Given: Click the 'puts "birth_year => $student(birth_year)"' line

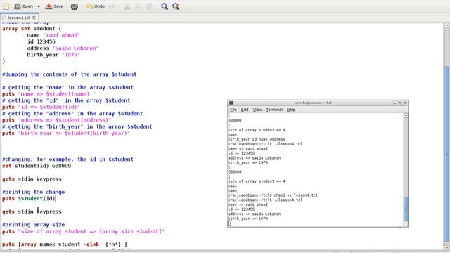Looking at the screenshot, I should [66, 133].
